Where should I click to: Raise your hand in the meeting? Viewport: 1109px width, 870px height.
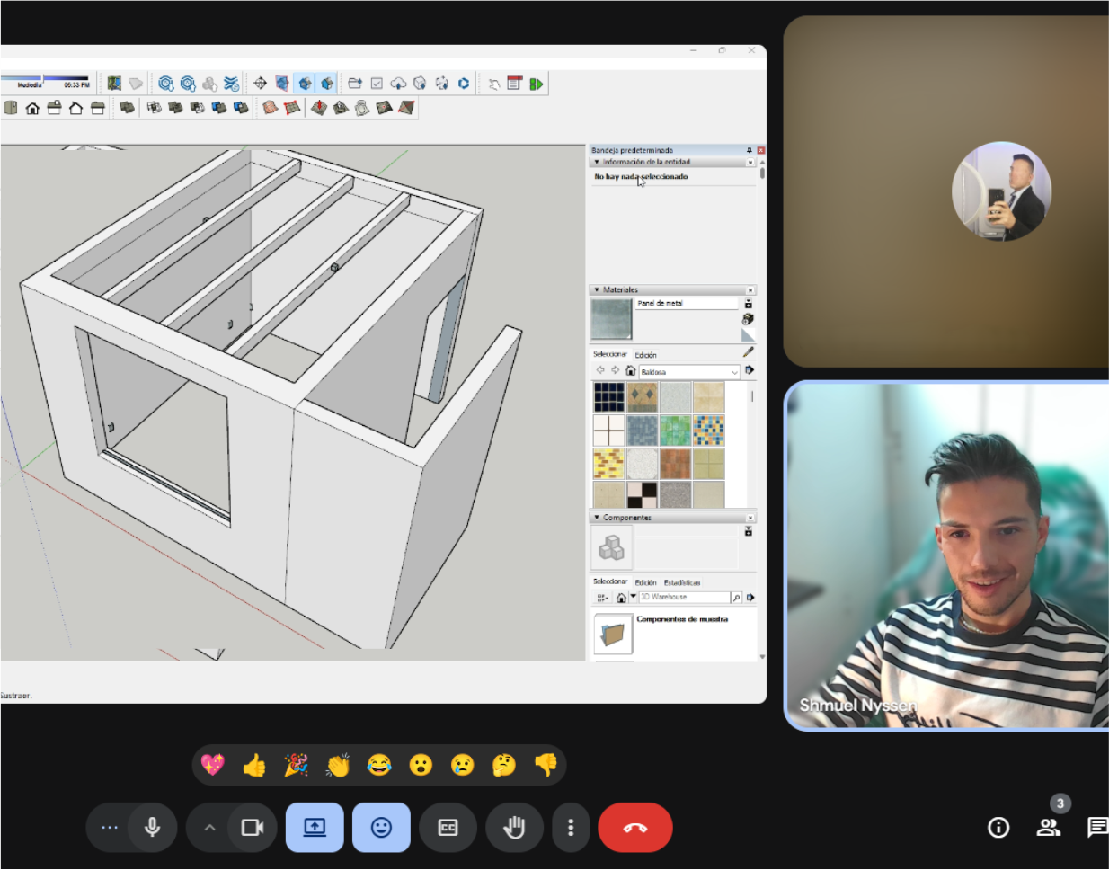point(514,828)
